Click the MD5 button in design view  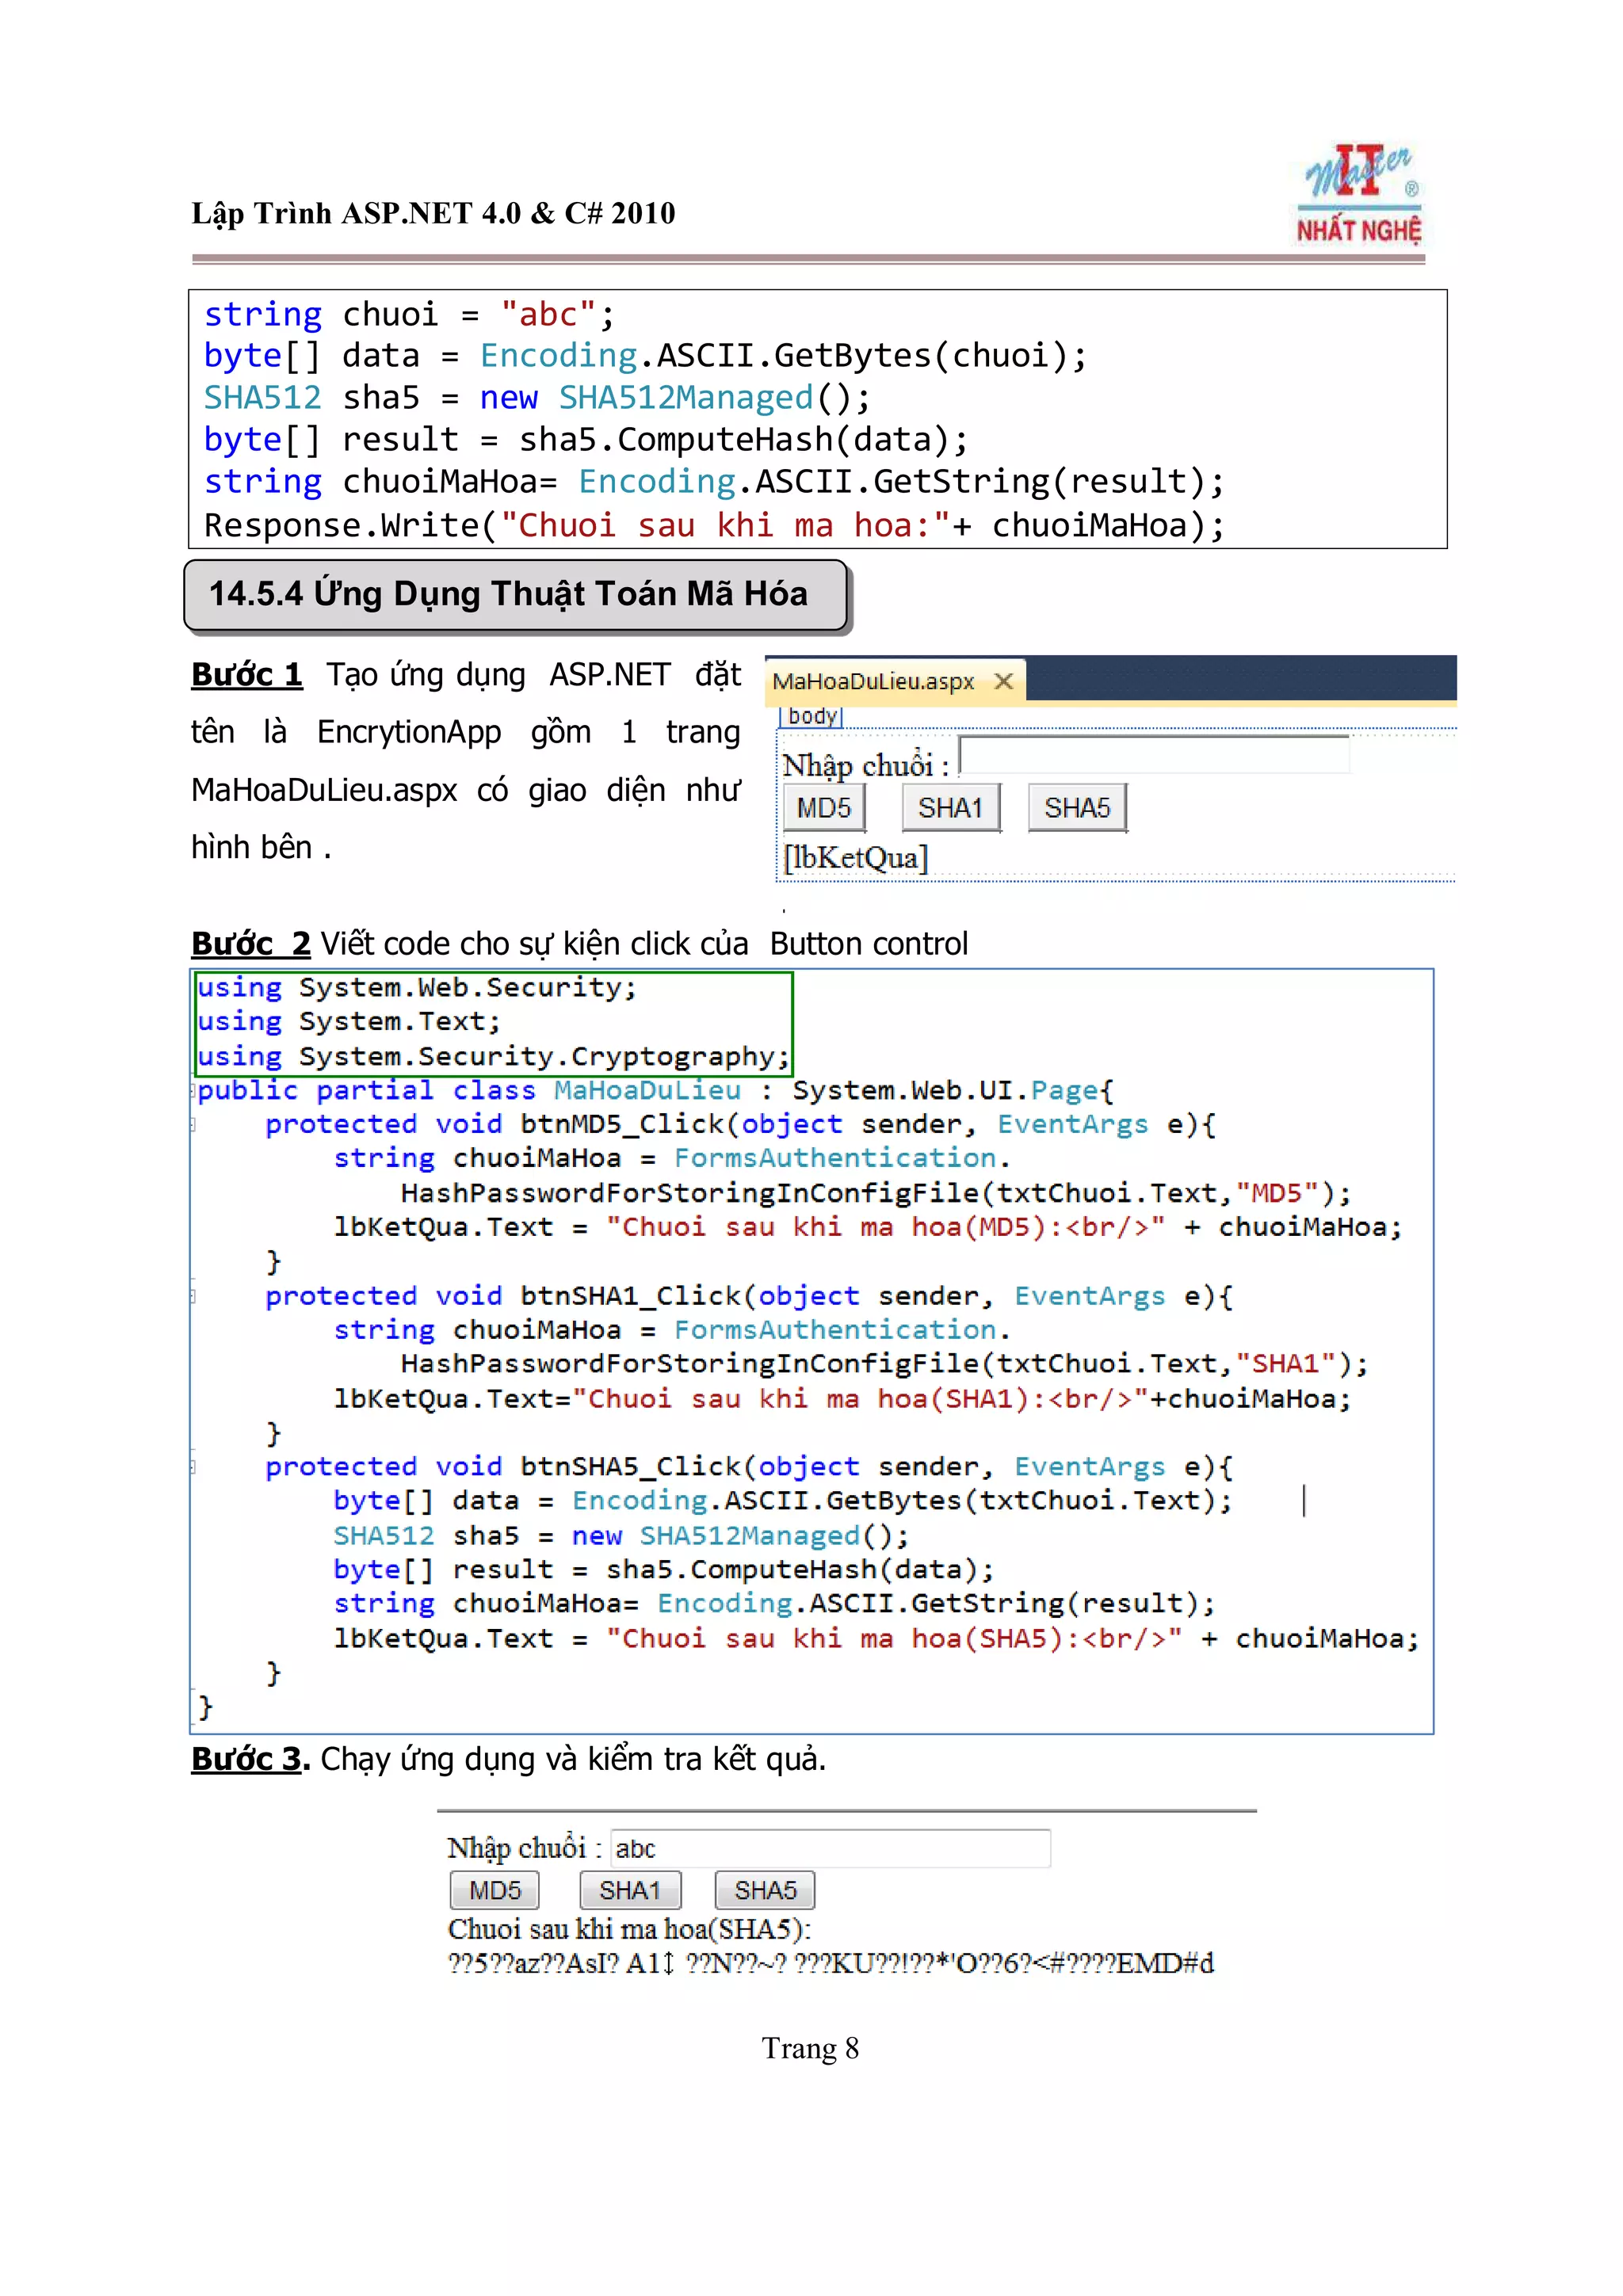(x=823, y=808)
